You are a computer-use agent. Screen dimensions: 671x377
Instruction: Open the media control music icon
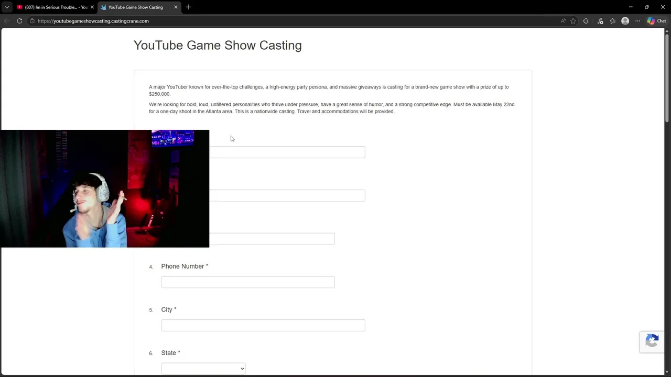[x=600, y=21]
